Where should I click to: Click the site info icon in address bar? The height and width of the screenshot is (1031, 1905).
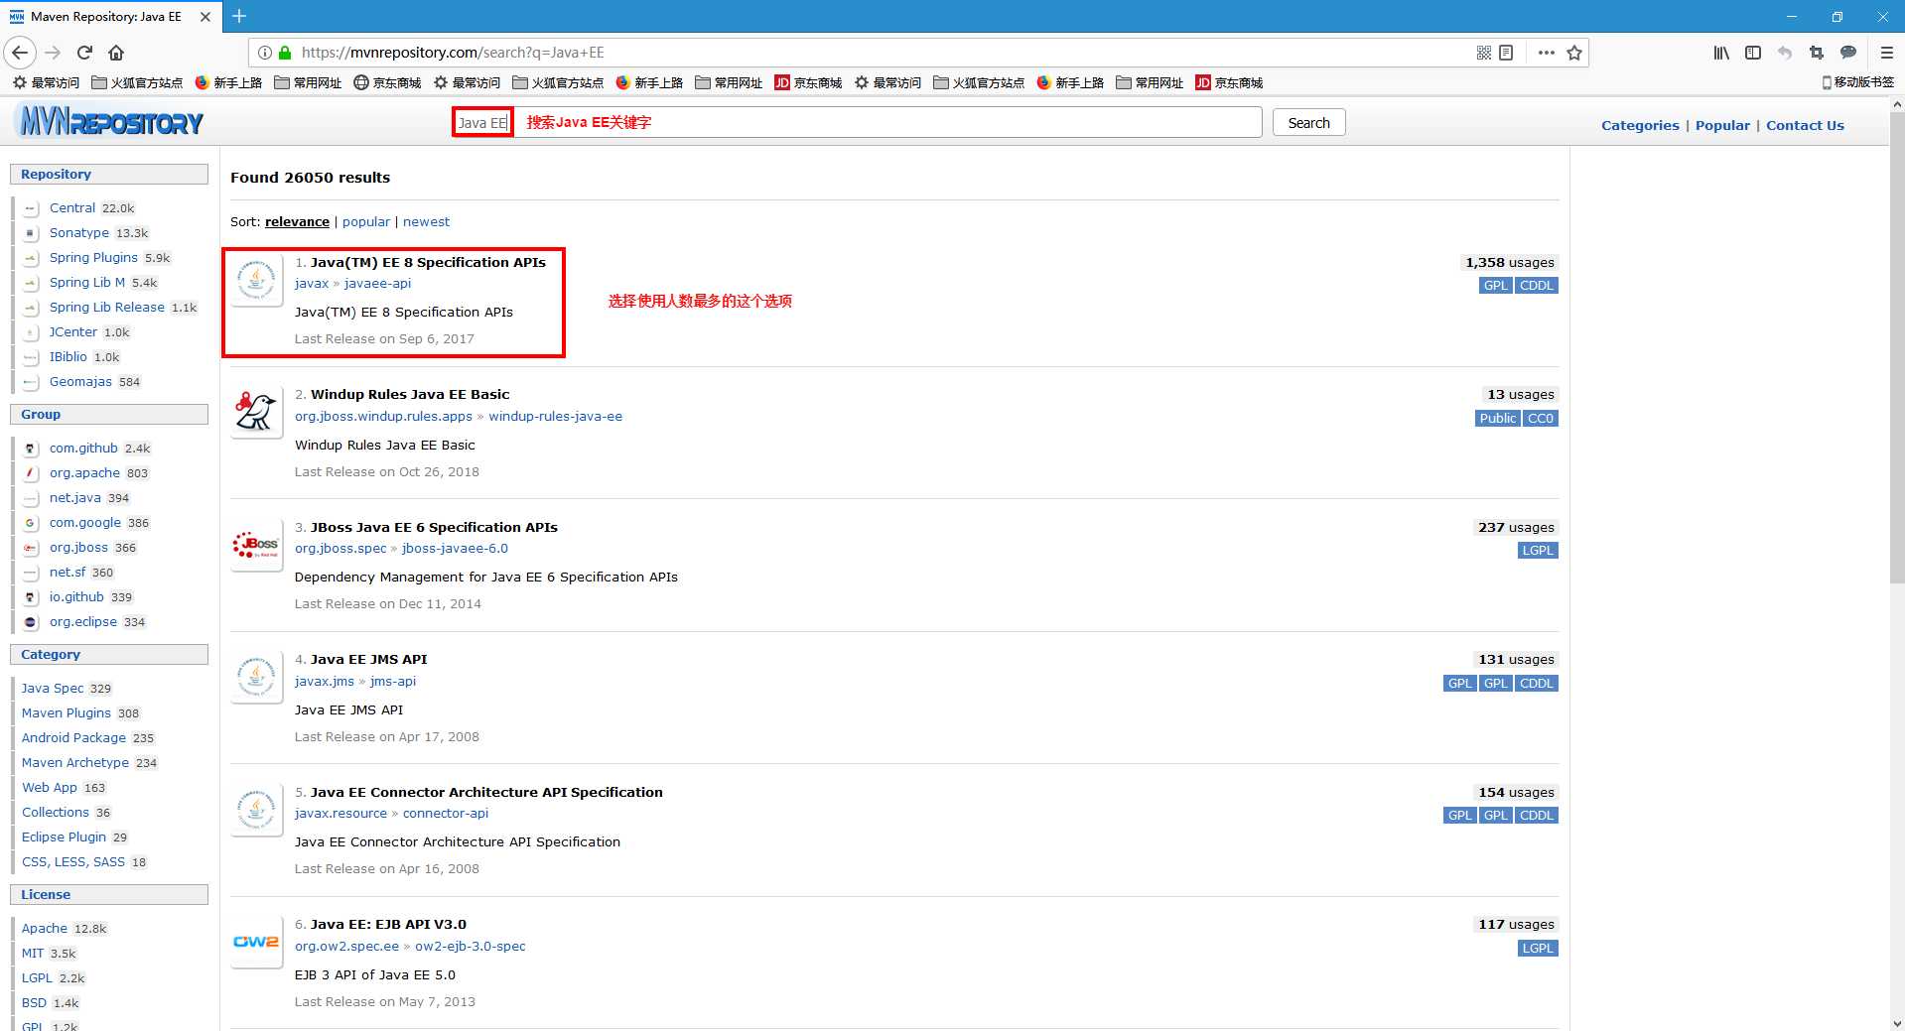265,53
